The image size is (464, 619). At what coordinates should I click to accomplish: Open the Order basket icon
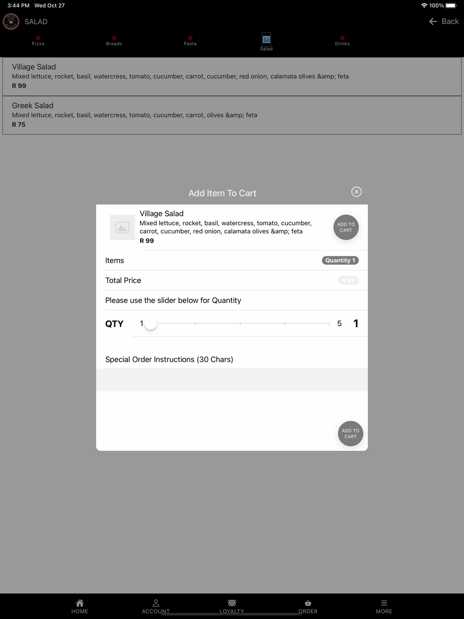pyautogui.click(x=308, y=603)
